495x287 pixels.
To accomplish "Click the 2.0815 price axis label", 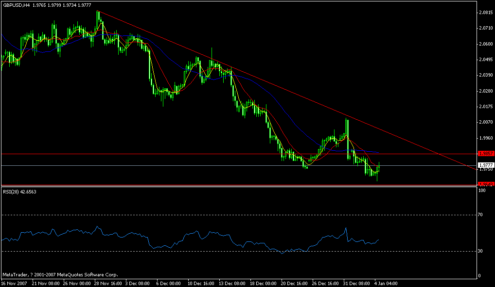I will click(486, 13).
